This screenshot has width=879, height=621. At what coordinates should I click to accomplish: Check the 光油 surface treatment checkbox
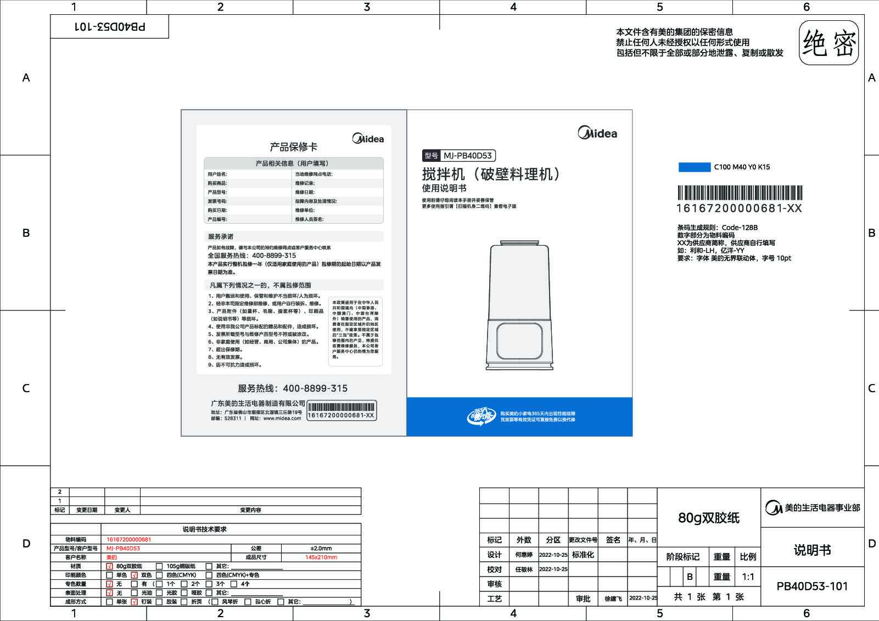pyautogui.click(x=134, y=592)
